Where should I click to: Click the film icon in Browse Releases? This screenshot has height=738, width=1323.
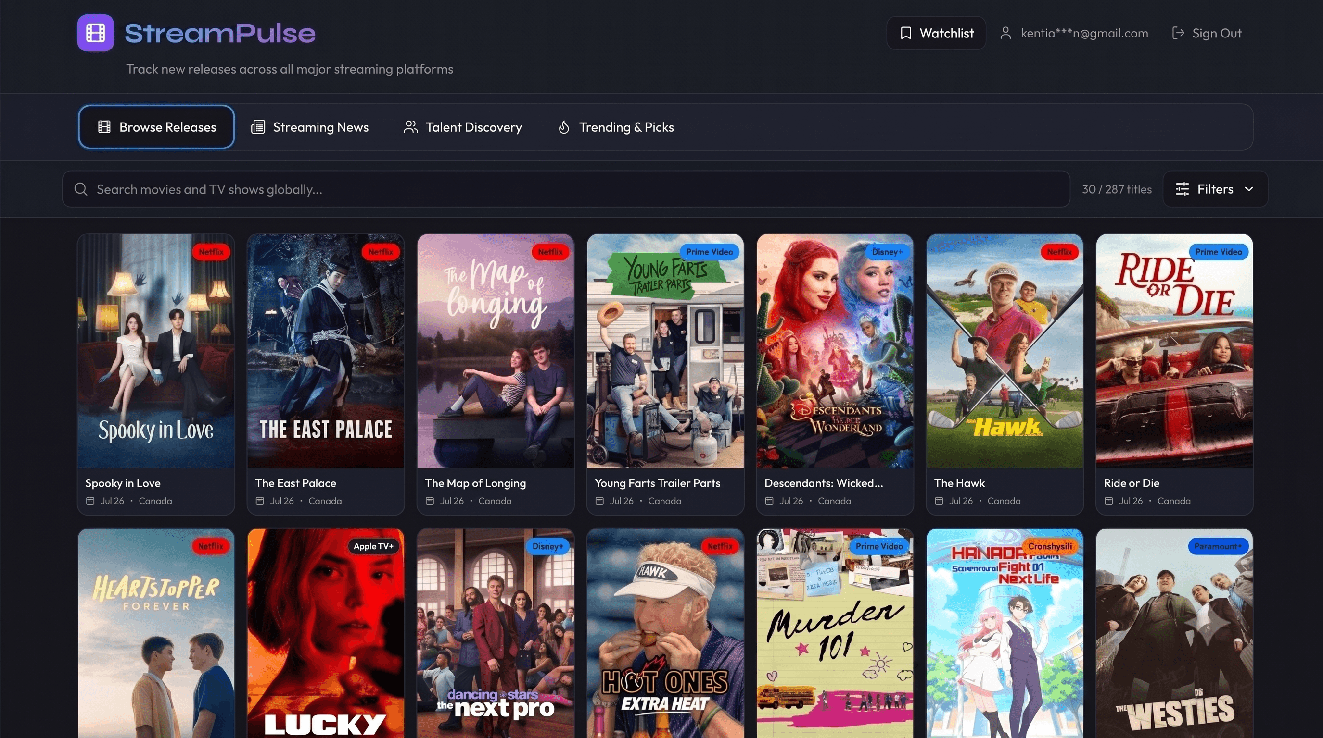tap(104, 127)
